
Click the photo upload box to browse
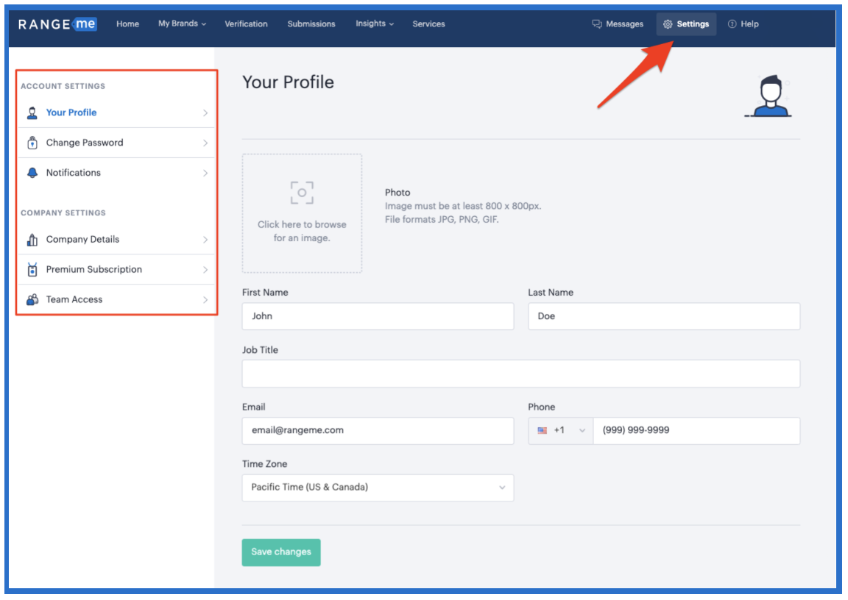[x=302, y=213]
